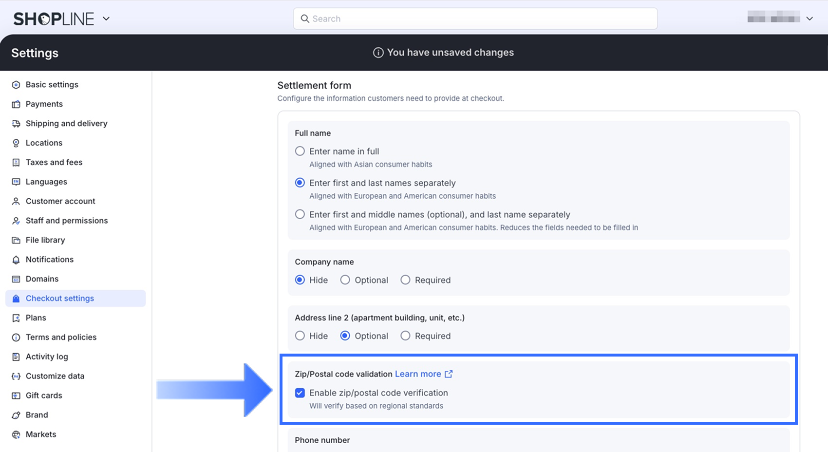This screenshot has height=452, width=828.
Task: Go to Customer account settings
Action: pyautogui.click(x=60, y=201)
